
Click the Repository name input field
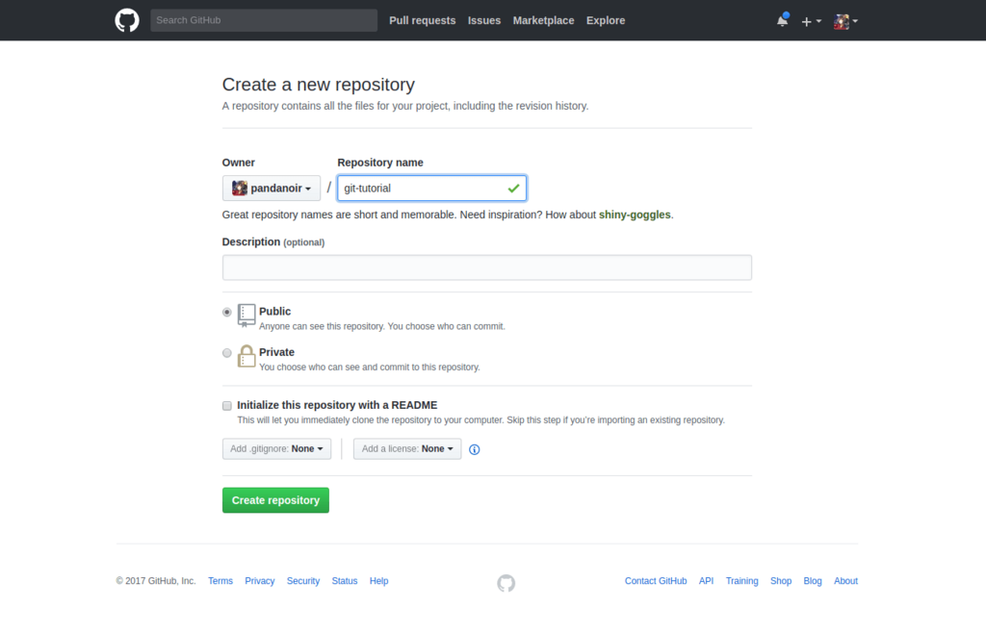pos(432,188)
